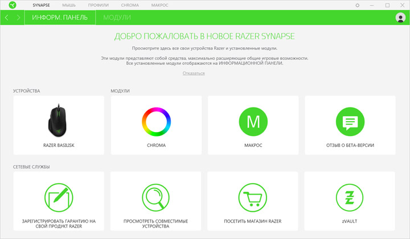
Task: Click the welcome heading ДОБРО ПОЖАЛОВАТЬ
Action: pyautogui.click(x=204, y=36)
